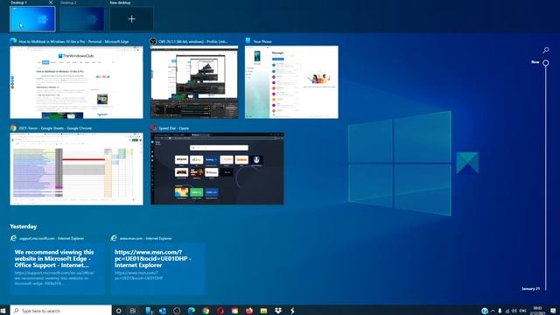Open Firefox from the taskbar
Image resolution: width=560 pixels, height=315 pixels.
[249, 311]
